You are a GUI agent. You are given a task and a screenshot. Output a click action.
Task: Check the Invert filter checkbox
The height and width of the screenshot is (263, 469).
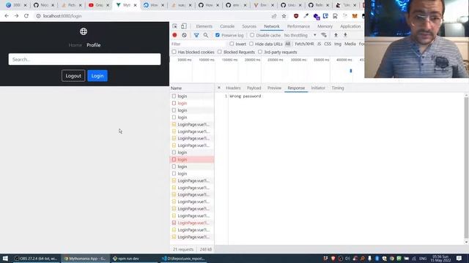click(x=232, y=44)
